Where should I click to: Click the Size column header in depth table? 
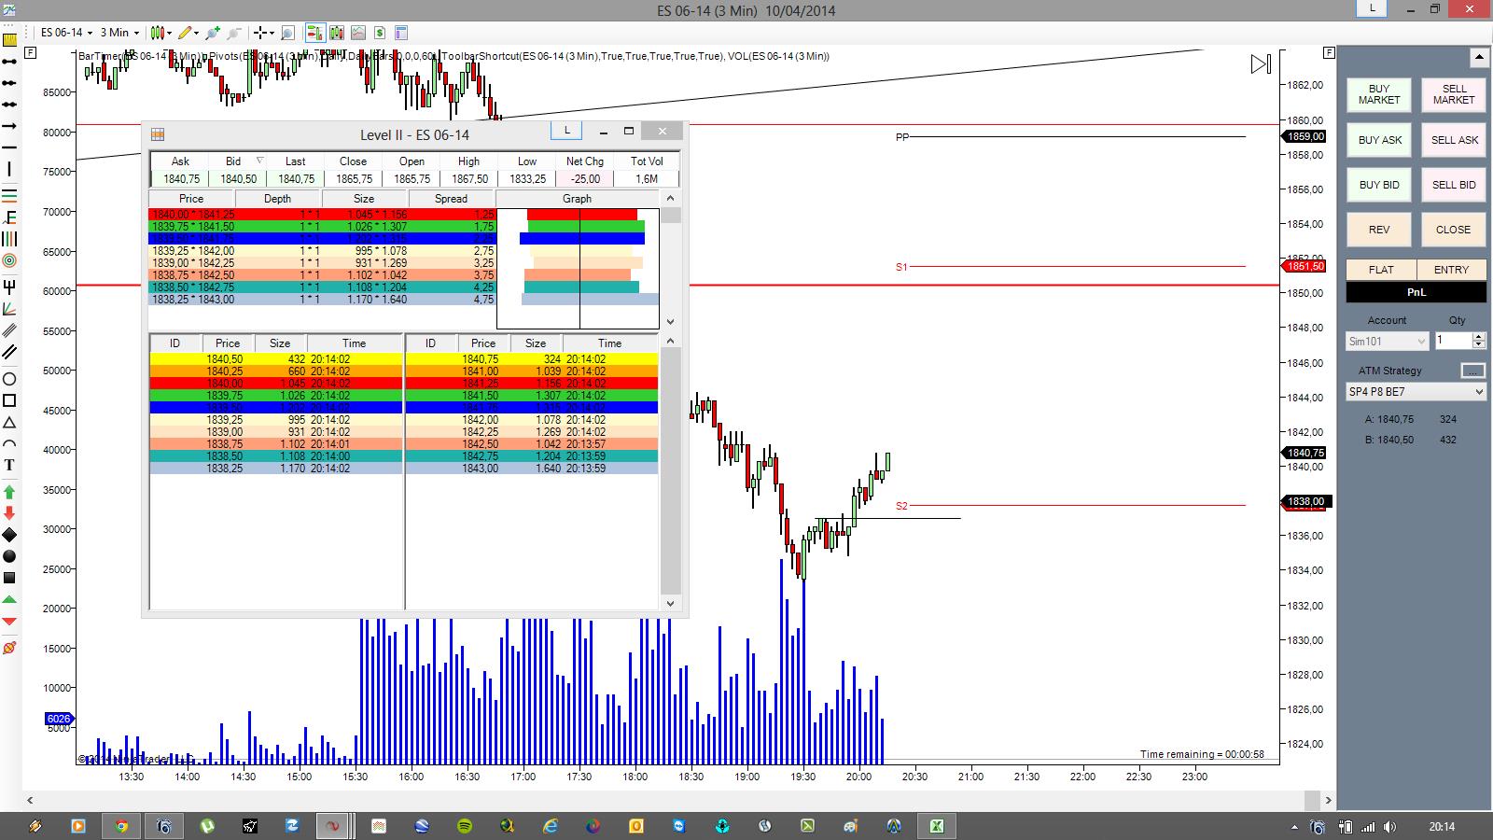[x=364, y=199]
